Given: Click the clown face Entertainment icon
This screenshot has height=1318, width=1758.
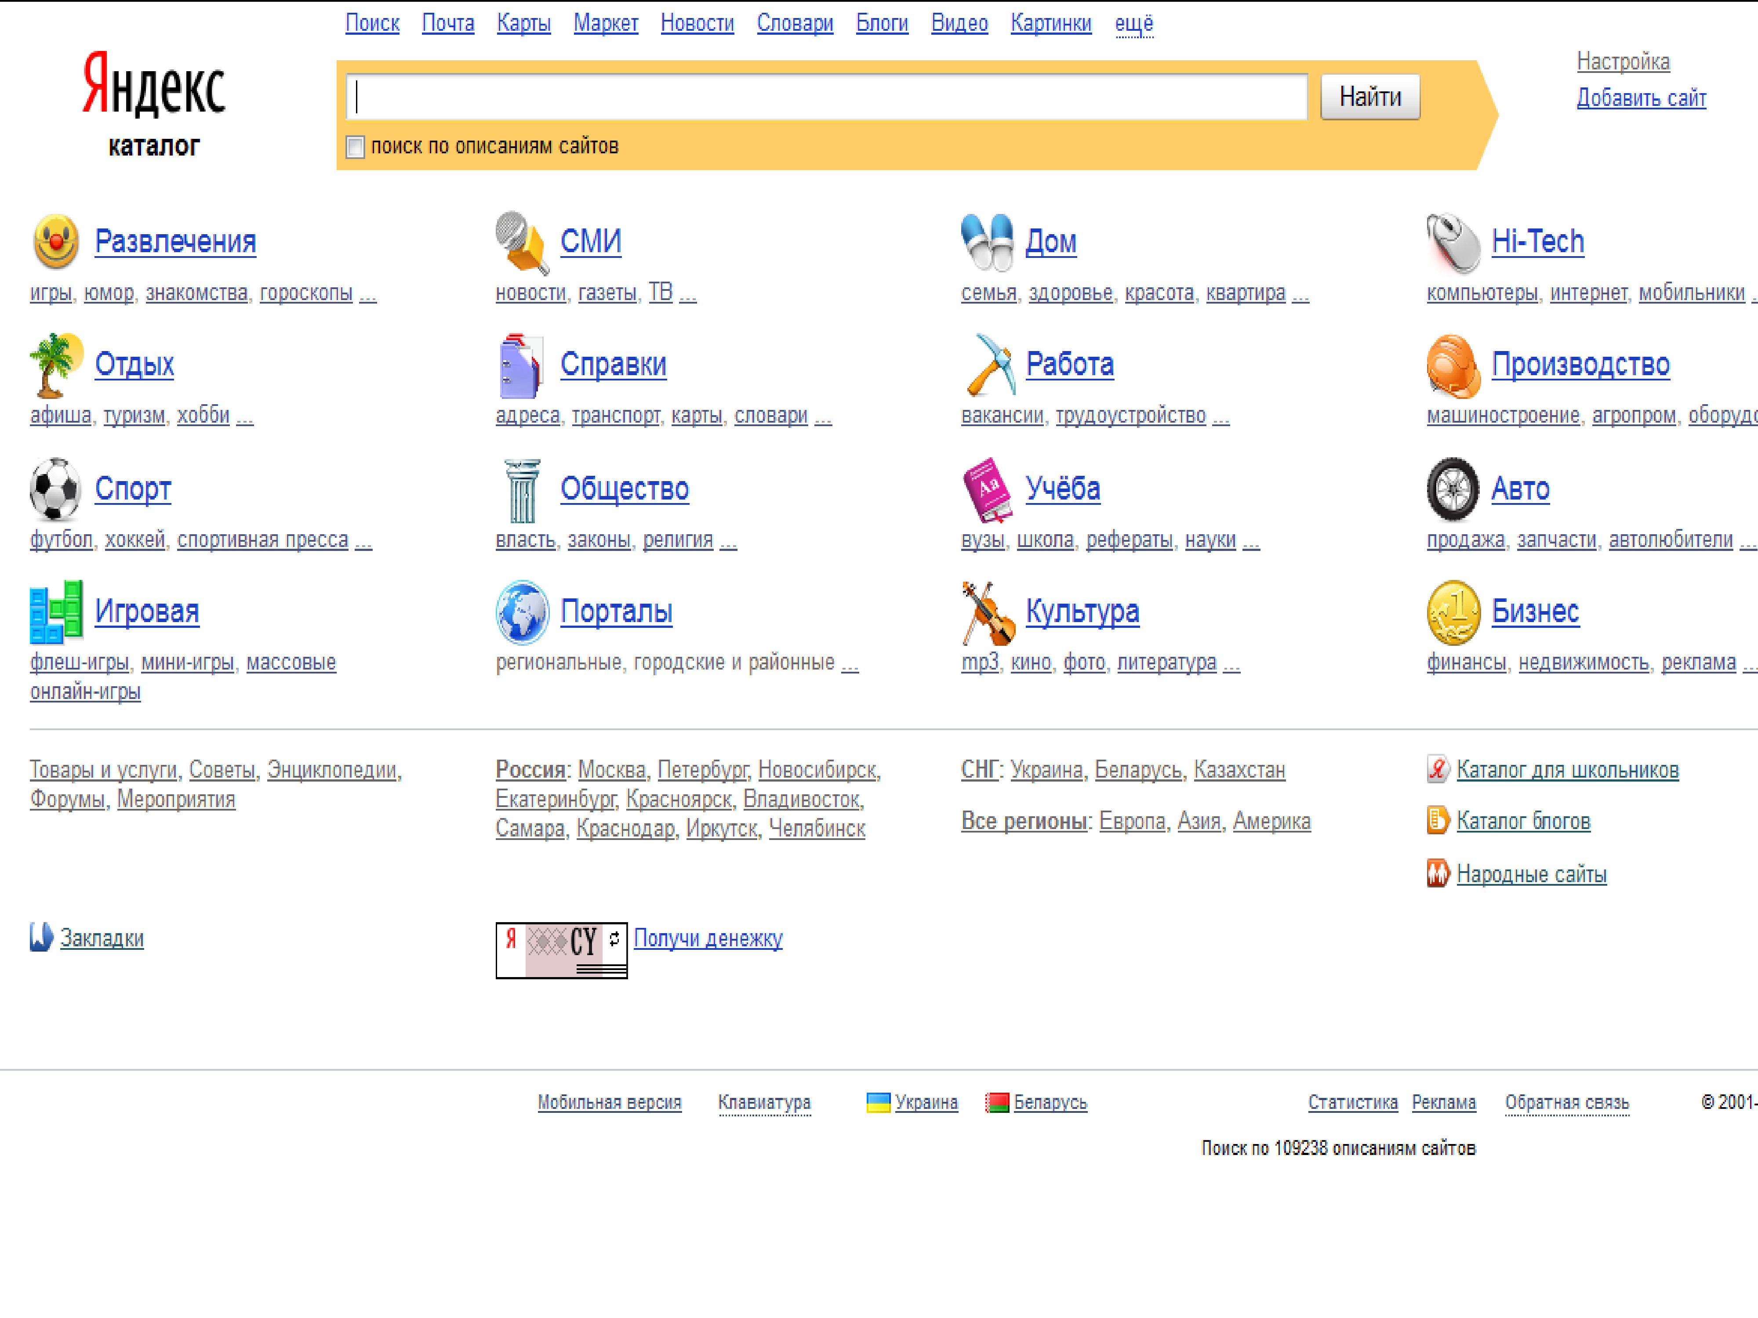Looking at the screenshot, I should coord(55,242).
